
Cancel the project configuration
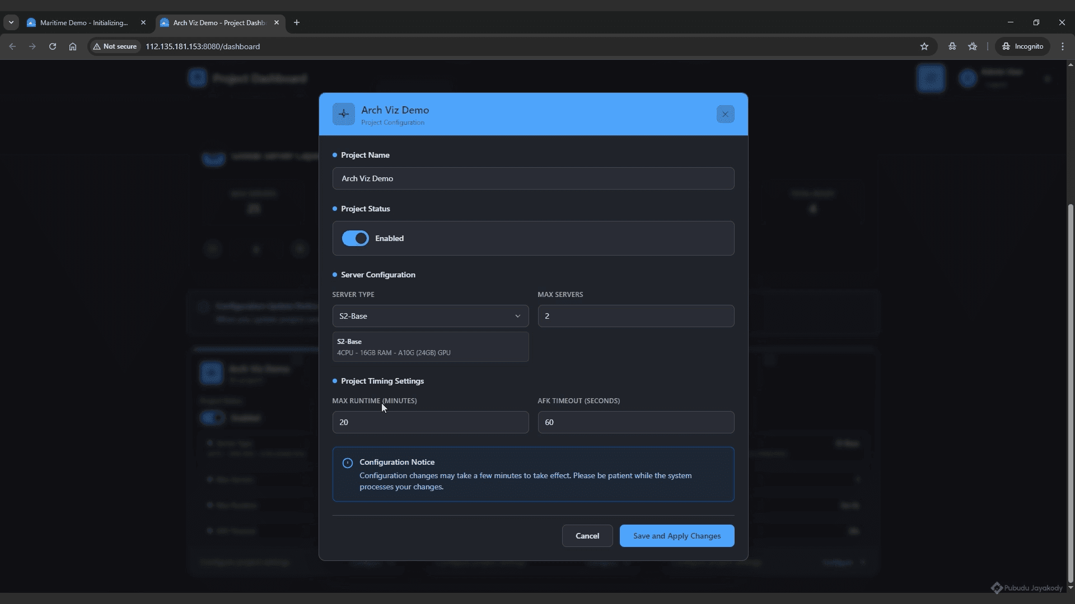[x=587, y=536]
